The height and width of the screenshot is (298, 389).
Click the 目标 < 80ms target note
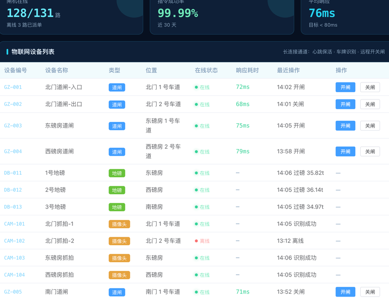pos(323,25)
